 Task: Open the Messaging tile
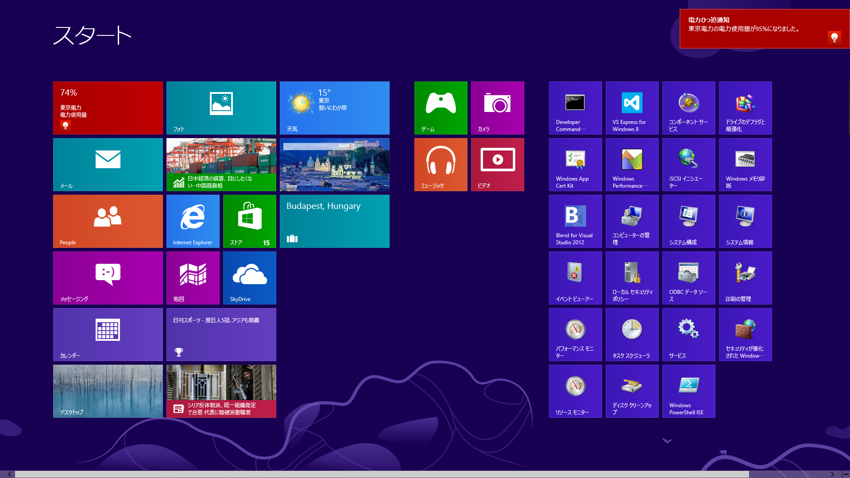pos(108,278)
